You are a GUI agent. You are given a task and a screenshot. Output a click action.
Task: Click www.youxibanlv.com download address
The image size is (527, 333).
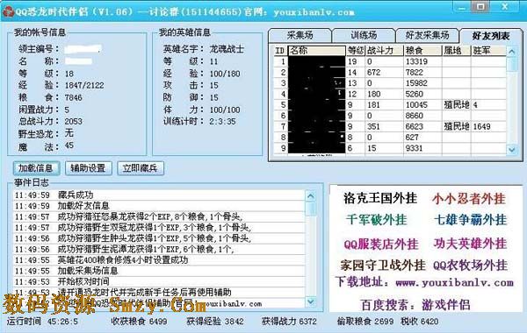(x=455, y=283)
